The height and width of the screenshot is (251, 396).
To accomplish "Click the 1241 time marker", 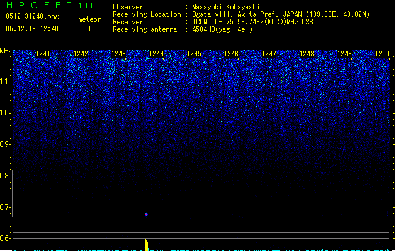I will (x=43, y=54).
